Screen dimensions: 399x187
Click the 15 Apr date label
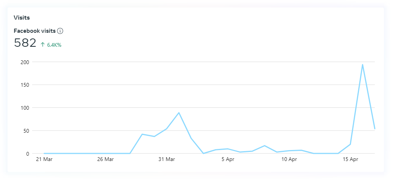click(350, 159)
